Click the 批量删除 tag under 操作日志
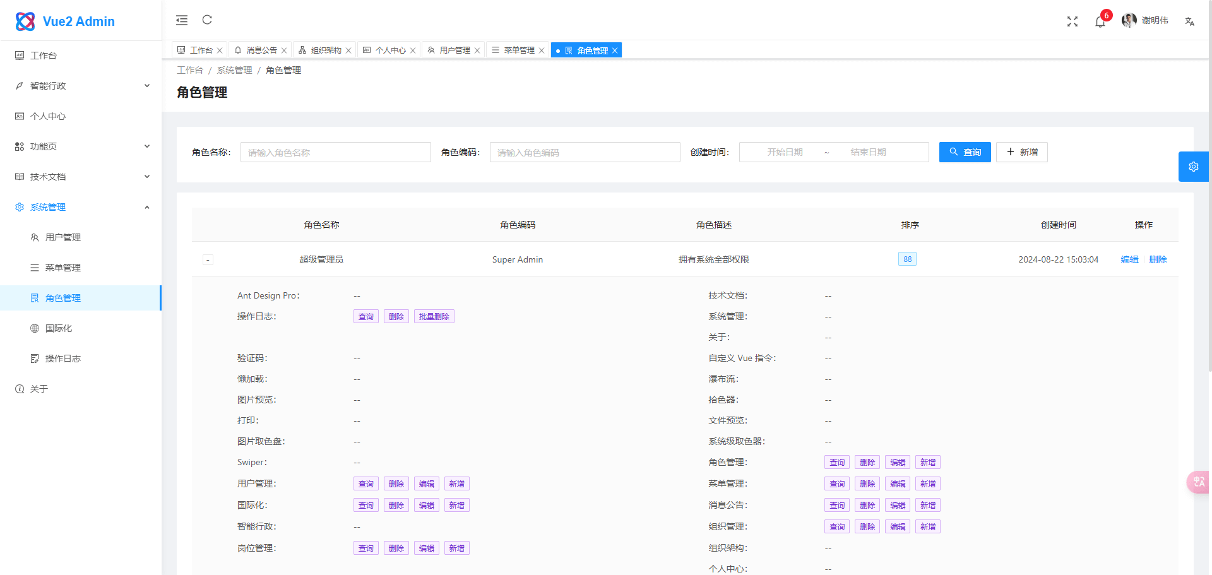1212x575 pixels. point(434,316)
